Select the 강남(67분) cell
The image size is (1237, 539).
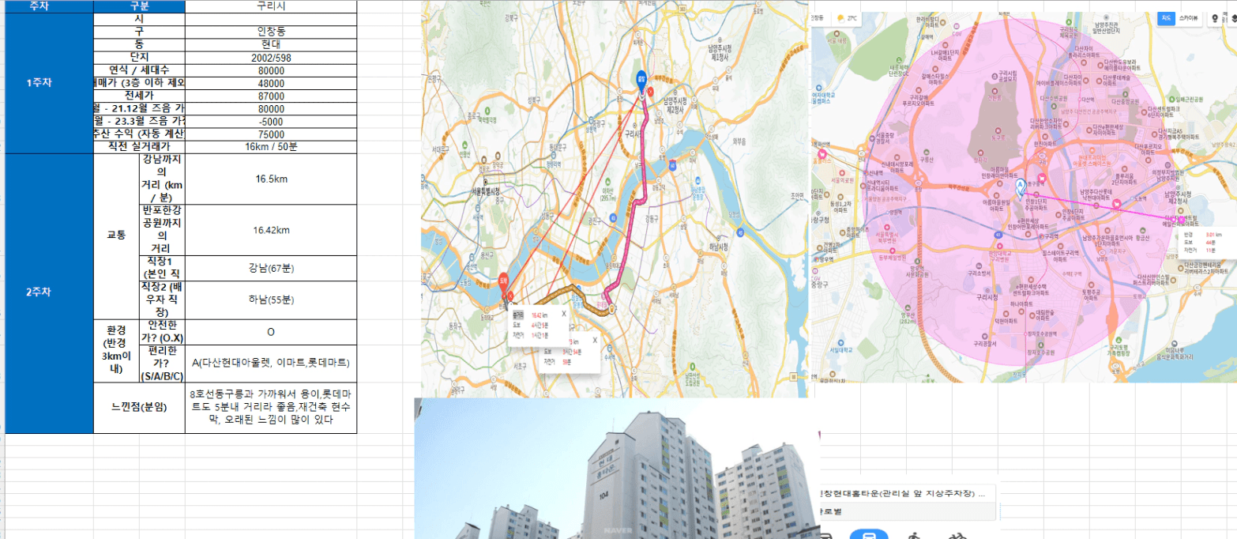[x=271, y=269]
